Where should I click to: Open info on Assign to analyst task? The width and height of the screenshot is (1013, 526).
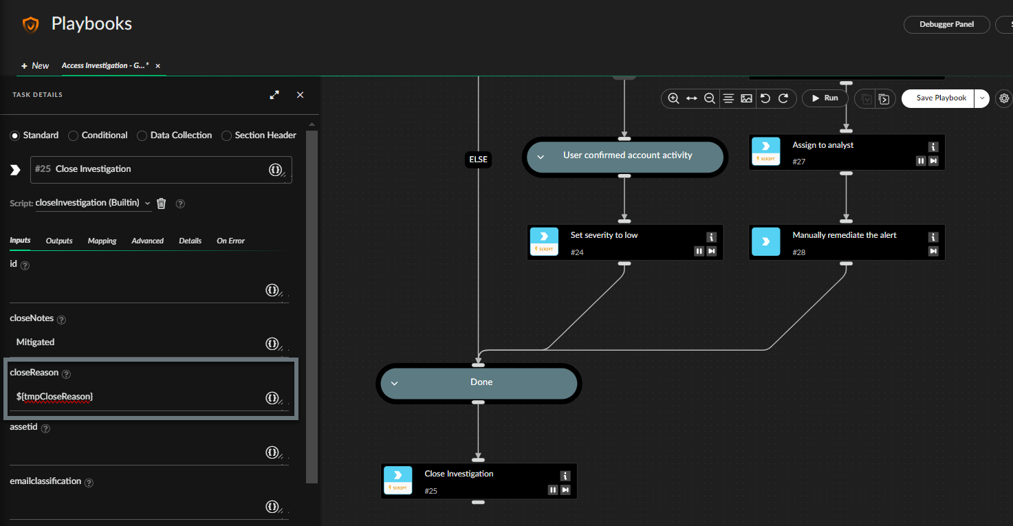(x=933, y=147)
